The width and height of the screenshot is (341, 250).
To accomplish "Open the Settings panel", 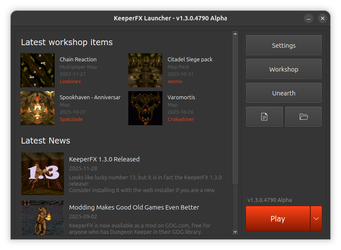I will point(283,46).
